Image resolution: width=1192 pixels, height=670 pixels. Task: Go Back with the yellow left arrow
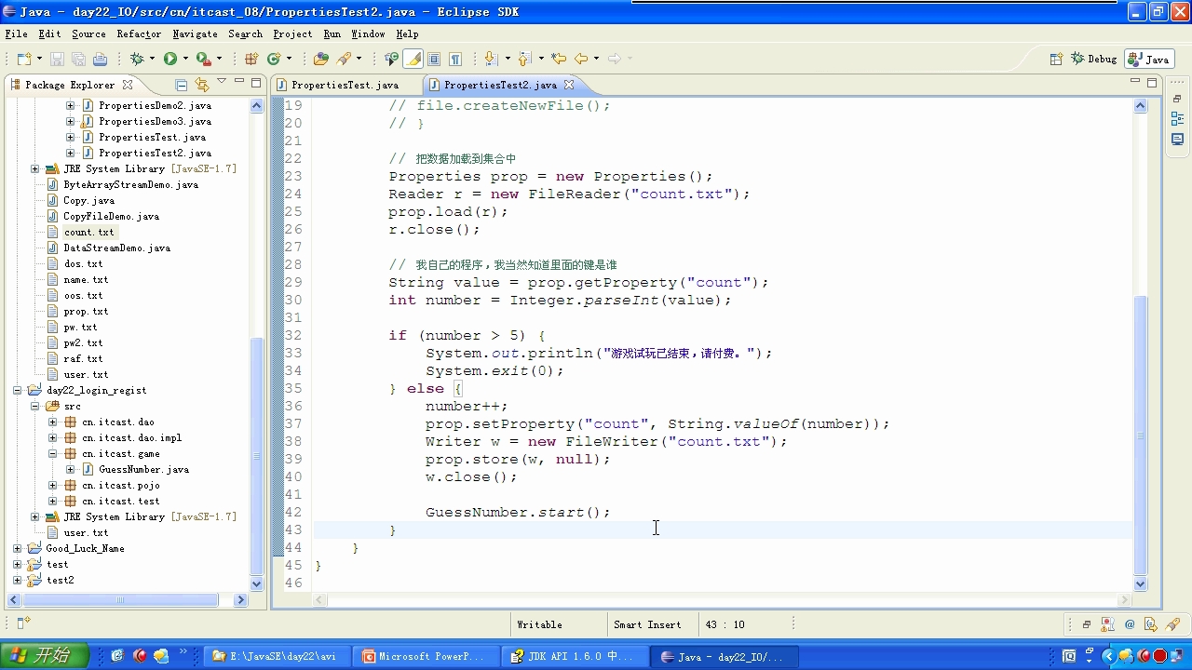pyautogui.click(x=581, y=59)
